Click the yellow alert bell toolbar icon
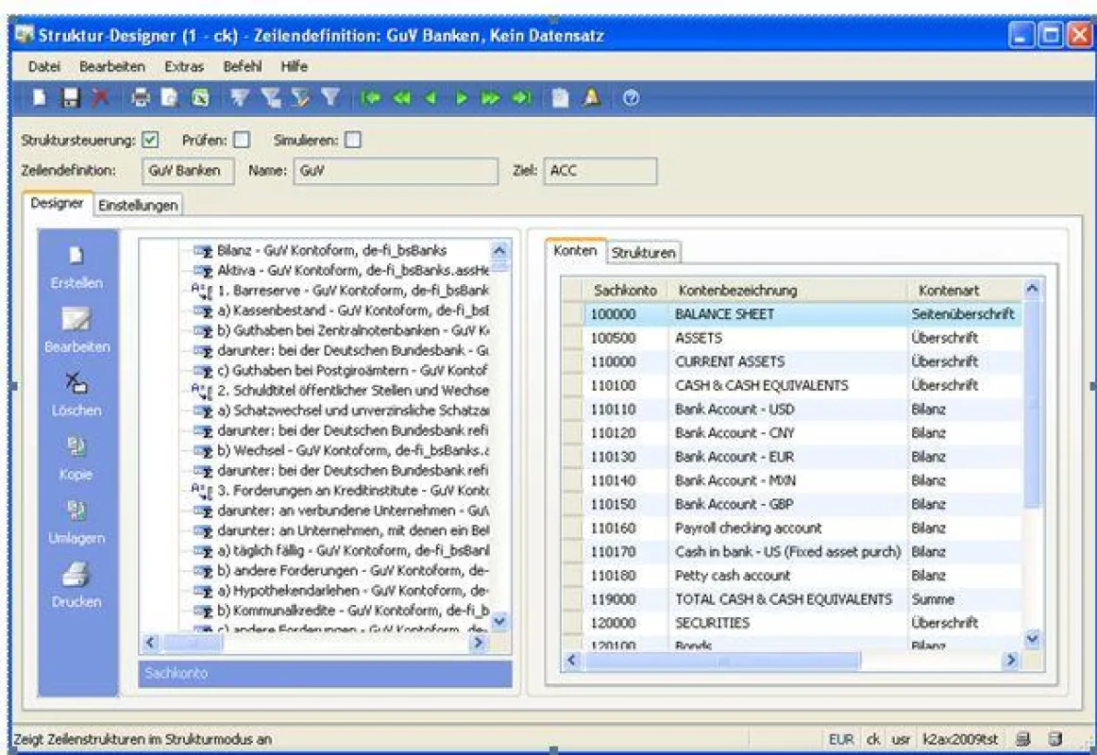 pos(591,98)
